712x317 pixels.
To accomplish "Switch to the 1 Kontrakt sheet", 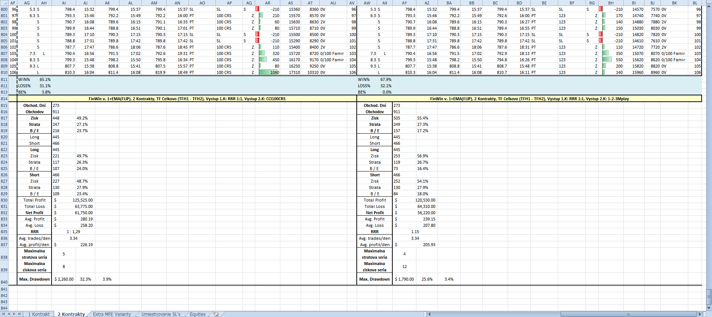I will pyautogui.click(x=39, y=314).
